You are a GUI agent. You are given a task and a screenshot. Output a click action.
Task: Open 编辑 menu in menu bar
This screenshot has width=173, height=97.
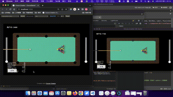pos(22,1)
